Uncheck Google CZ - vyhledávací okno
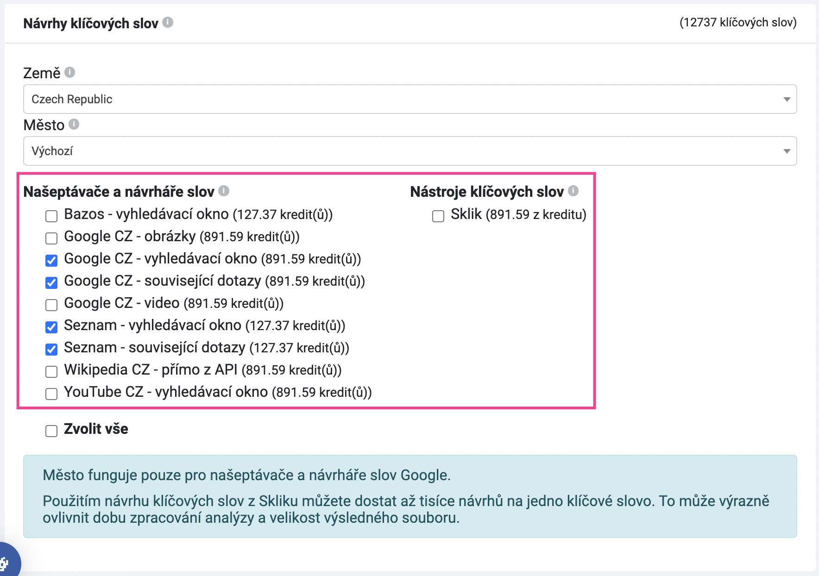The height and width of the screenshot is (576, 819). tap(51, 261)
